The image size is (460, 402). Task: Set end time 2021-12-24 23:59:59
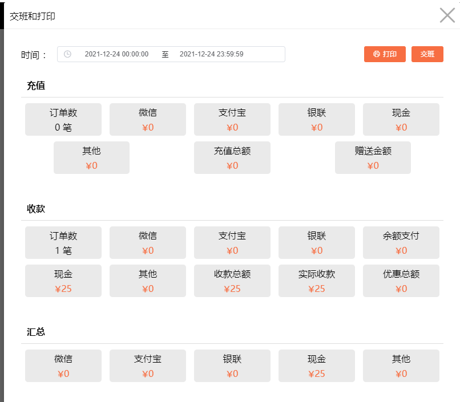212,54
